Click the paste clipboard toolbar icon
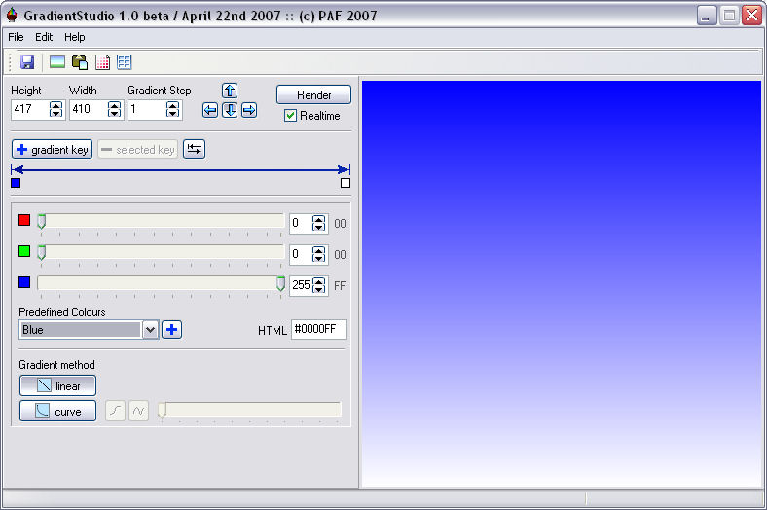The height and width of the screenshot is (510, 767). click(x=80, y=62)
